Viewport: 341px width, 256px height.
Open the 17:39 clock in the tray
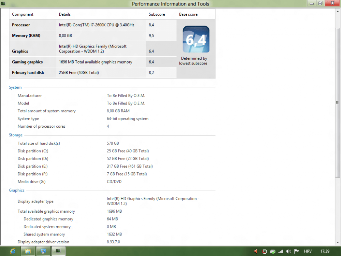(x=325, y=251)
